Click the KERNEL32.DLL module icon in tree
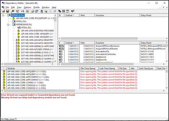 click(9, 15)
